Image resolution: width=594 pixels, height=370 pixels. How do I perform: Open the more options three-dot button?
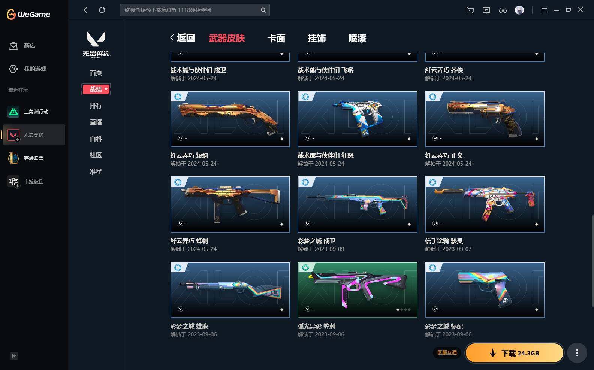tap(577, 353)
